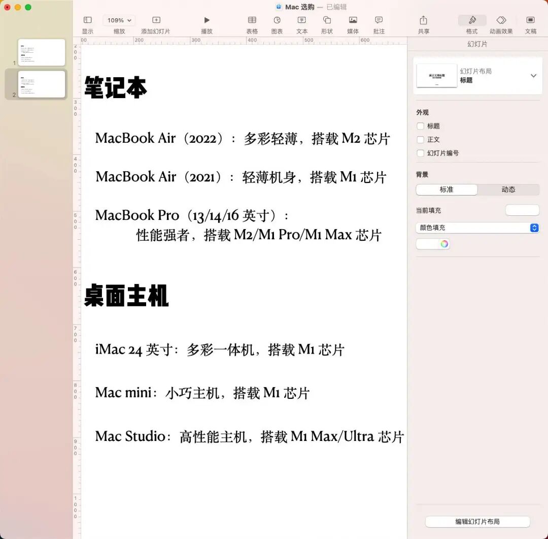Screen dimensions: 548x539
Task: Enable the 幻灯片编号 slide number checkbox
Action: point(421,153)
